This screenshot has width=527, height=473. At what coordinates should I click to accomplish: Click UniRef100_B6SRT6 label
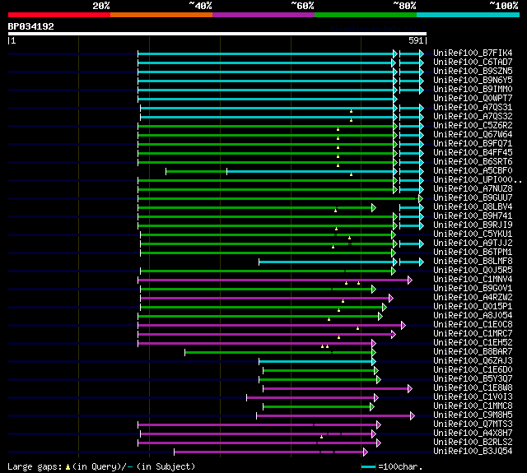(473, 162)
